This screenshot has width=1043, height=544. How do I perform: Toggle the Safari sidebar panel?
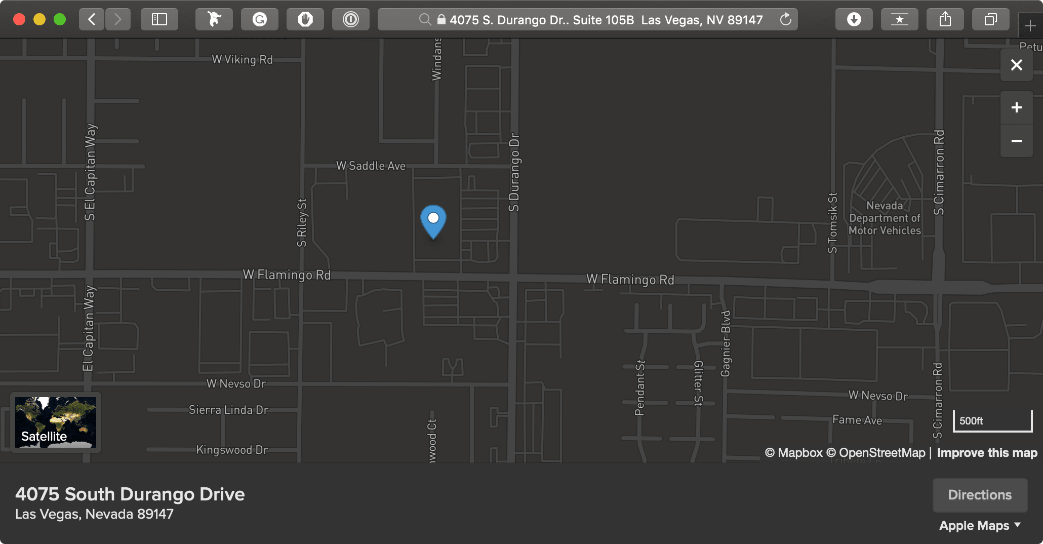pos(159,20)
